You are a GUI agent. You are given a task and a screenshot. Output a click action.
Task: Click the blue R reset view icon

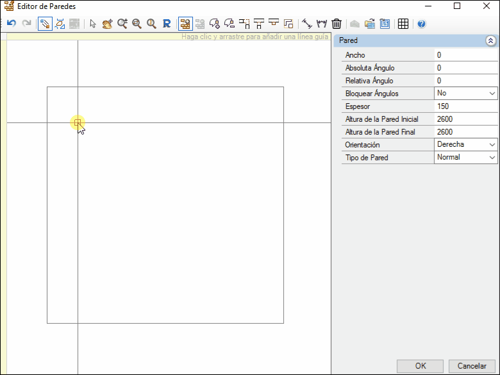pyautogui.click(x=167, y=24)
